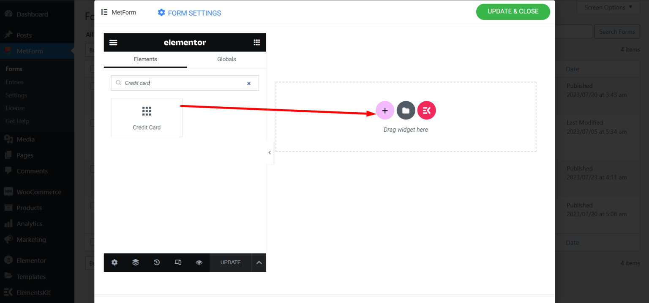Open Entries under MetForm menu

[x=15, y=81]
